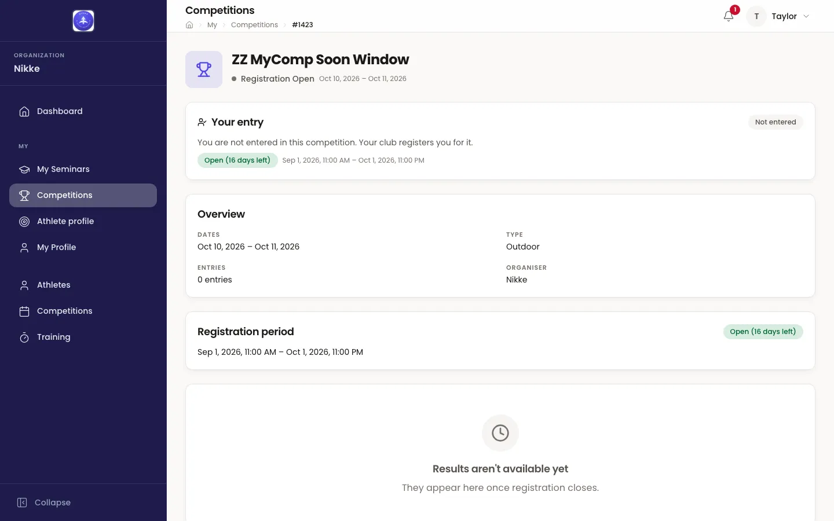Screen dimensions: 834x521
Task: Click the Dashboard house icon
Action: point(24,111)
